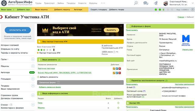The image size is (195, 111).
Task: Click blue icon in Карточка партнера row
Action: (117, 69)
